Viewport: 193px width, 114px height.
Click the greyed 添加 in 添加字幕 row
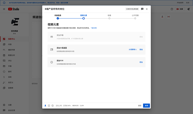point(141,37)
